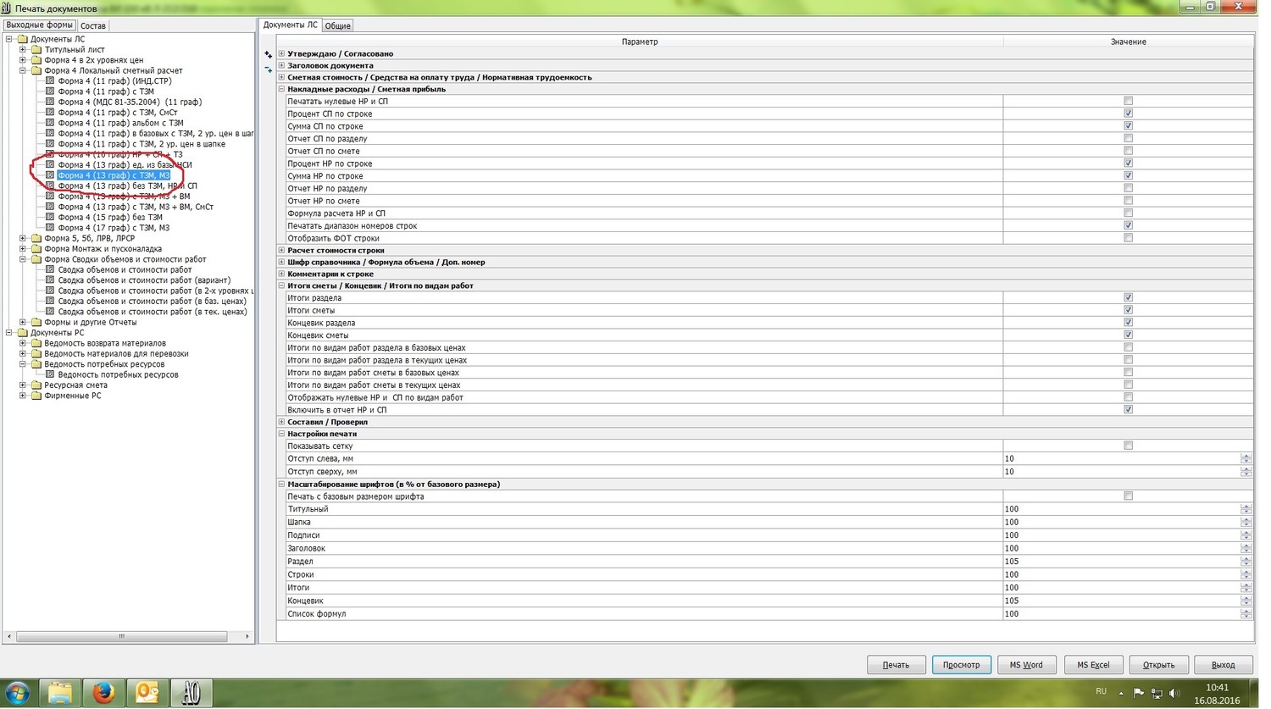Enable the Показывать сетку checkbox
This screenshot has width=1271, height=709.
1128,446
